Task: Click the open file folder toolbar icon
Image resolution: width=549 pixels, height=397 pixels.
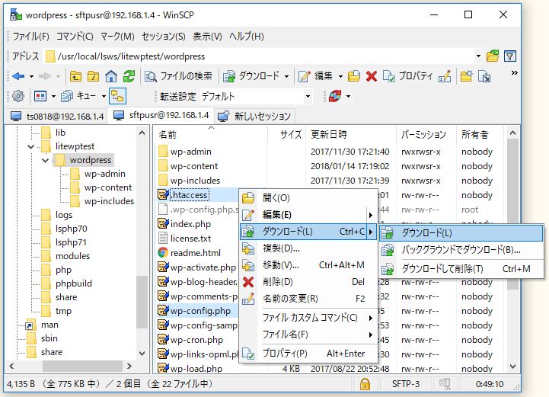Action: click(353, 76)
